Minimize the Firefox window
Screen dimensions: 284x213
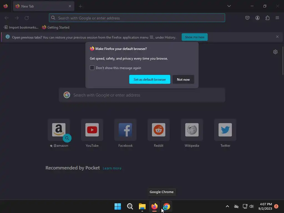point(252,6)
